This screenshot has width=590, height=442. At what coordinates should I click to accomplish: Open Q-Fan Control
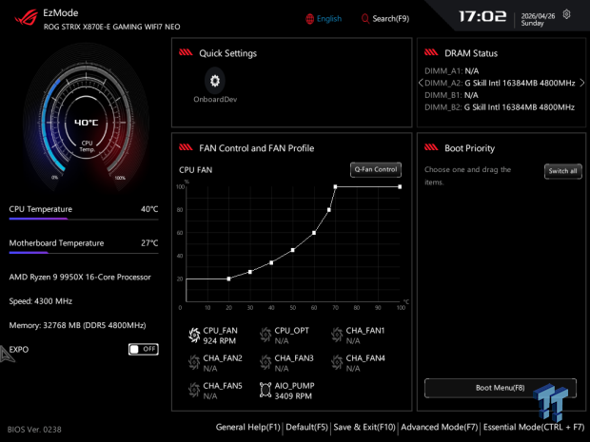376,169
